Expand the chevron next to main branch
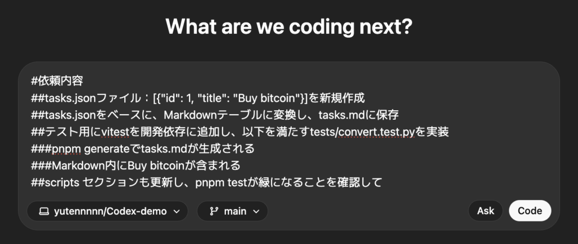 pos(256,212)
